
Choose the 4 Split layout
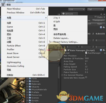[x=68, y=22]
